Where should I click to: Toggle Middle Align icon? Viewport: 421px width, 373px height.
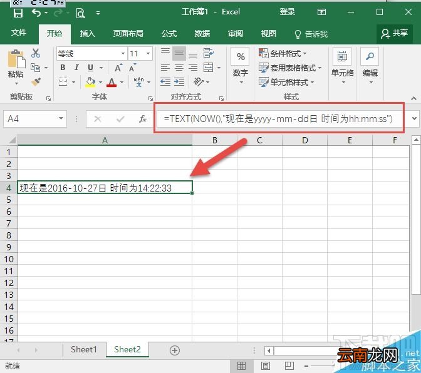click(x=179, y=53)
